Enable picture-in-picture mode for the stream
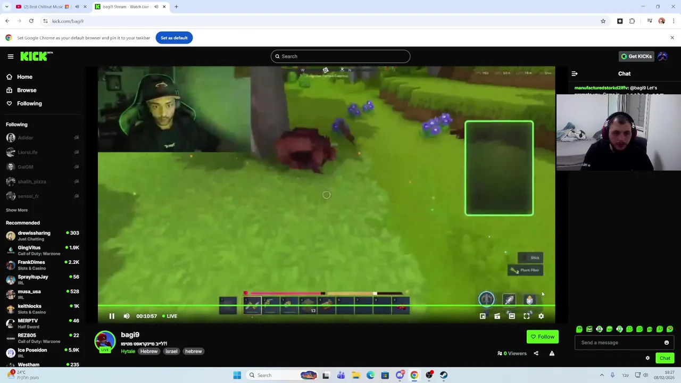 483,316
